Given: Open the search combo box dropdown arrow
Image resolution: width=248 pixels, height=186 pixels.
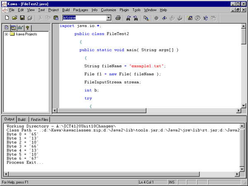Looking at the screenshot, I should pyautogui.click(x=109, y=18).
